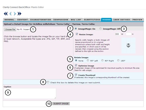This screenshot has height=110, width=146.
Task: Jump to last record double-arrow icon
Action: (19, 14)
